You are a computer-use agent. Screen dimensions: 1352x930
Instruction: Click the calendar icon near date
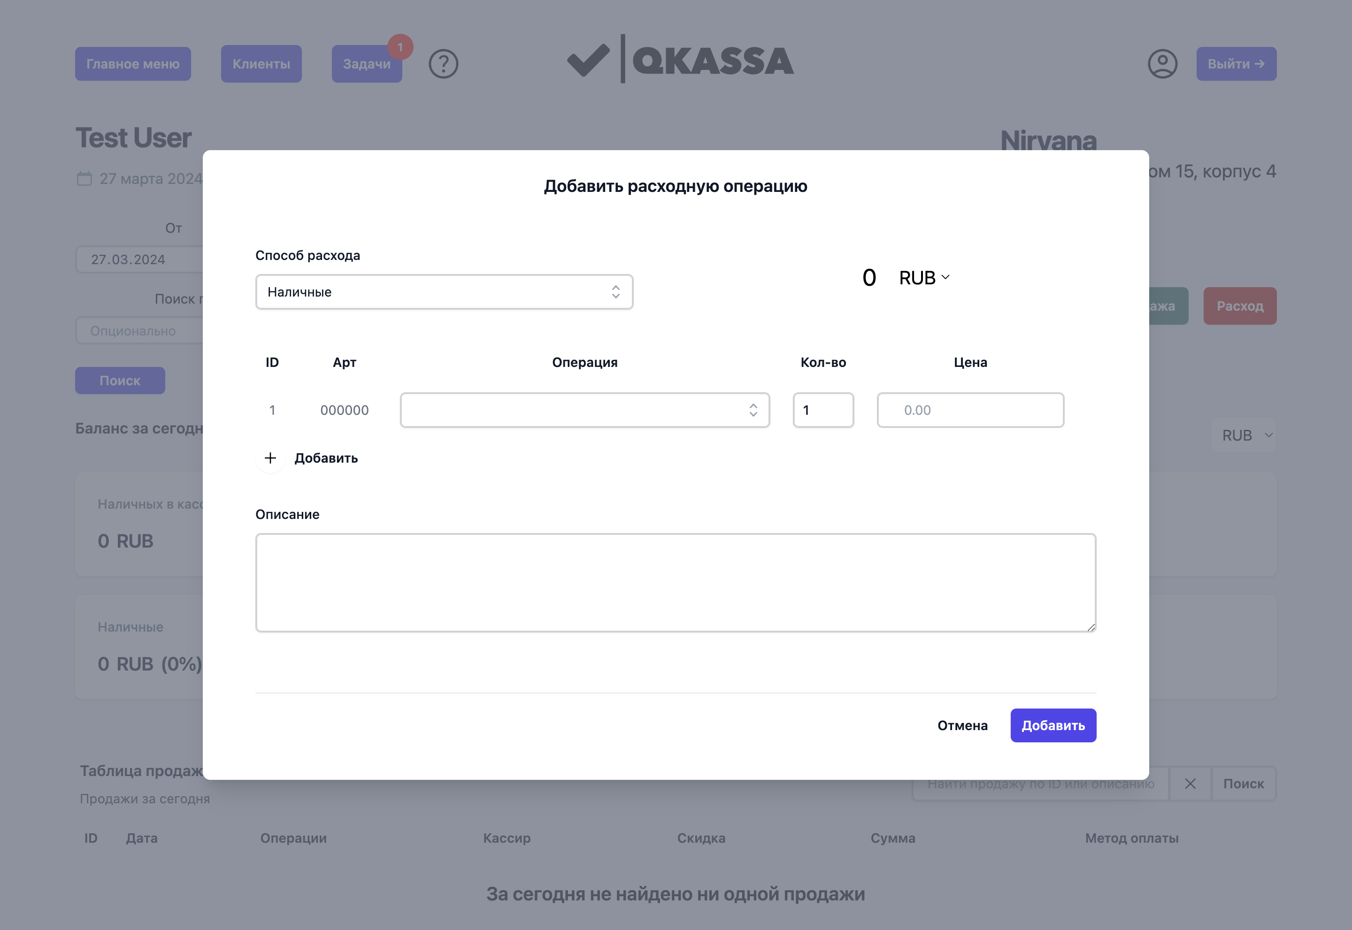pos(84,178)
